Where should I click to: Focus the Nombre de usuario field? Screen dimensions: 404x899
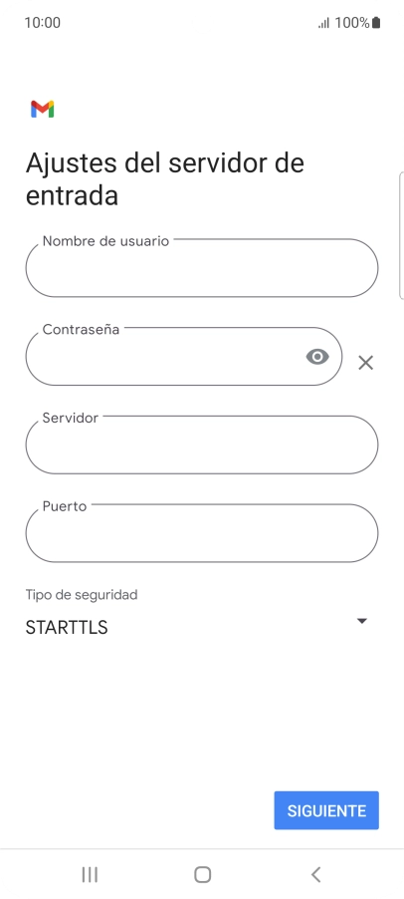tap(202, 268)
